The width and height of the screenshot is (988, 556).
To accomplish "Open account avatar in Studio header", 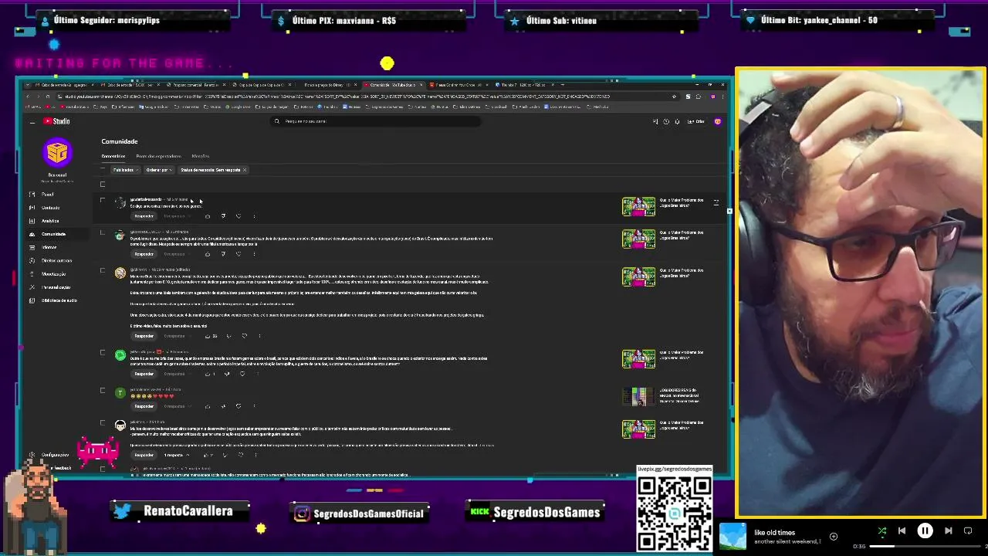I will tap(717, 121).
